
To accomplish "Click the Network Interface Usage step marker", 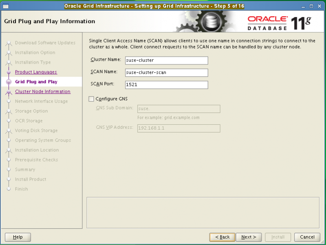I will 9,101.
